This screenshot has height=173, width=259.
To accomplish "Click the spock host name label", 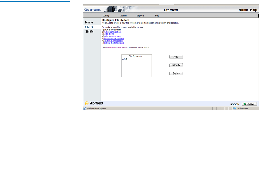I will 235,104.
